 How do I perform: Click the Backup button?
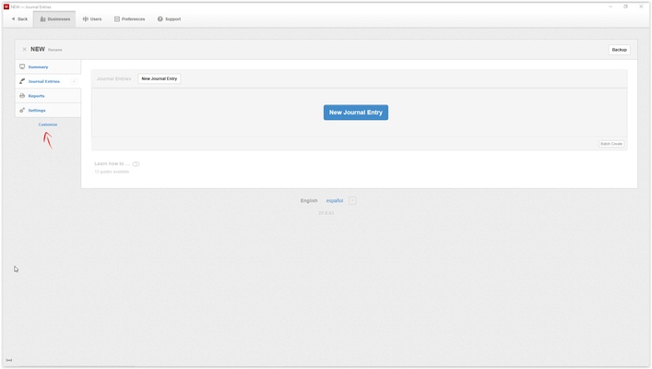pyautogui.click(x=619, y=50)
